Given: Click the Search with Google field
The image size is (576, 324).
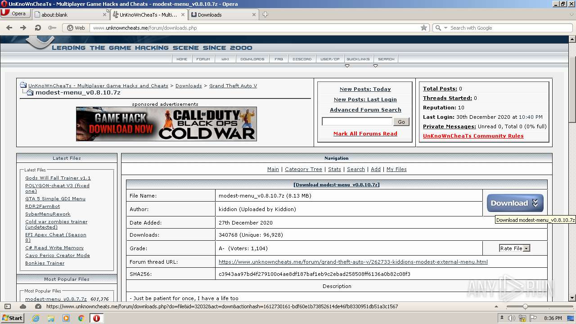Looking at the screenshot, I should [510, 28].
